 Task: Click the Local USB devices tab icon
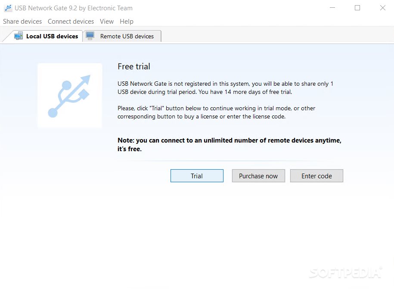point(19,36)
